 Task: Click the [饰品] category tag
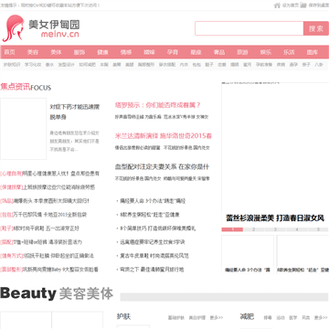(x=7, y=201)
